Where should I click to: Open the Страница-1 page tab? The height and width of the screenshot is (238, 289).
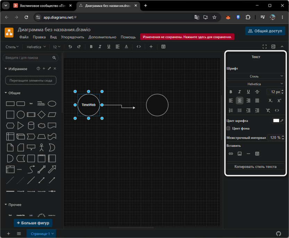point(41,233)
